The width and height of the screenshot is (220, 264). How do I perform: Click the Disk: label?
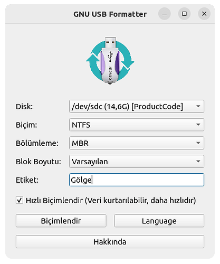24,107
